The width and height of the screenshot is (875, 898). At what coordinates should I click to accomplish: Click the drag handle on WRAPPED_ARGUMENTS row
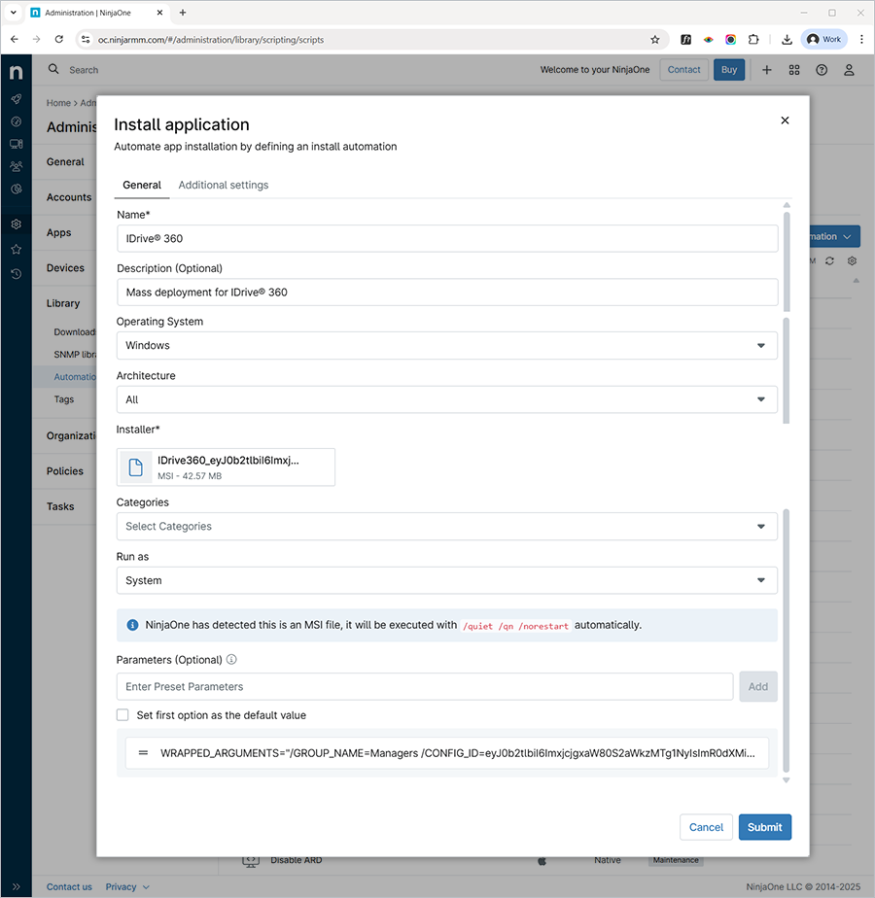[143, 753]
